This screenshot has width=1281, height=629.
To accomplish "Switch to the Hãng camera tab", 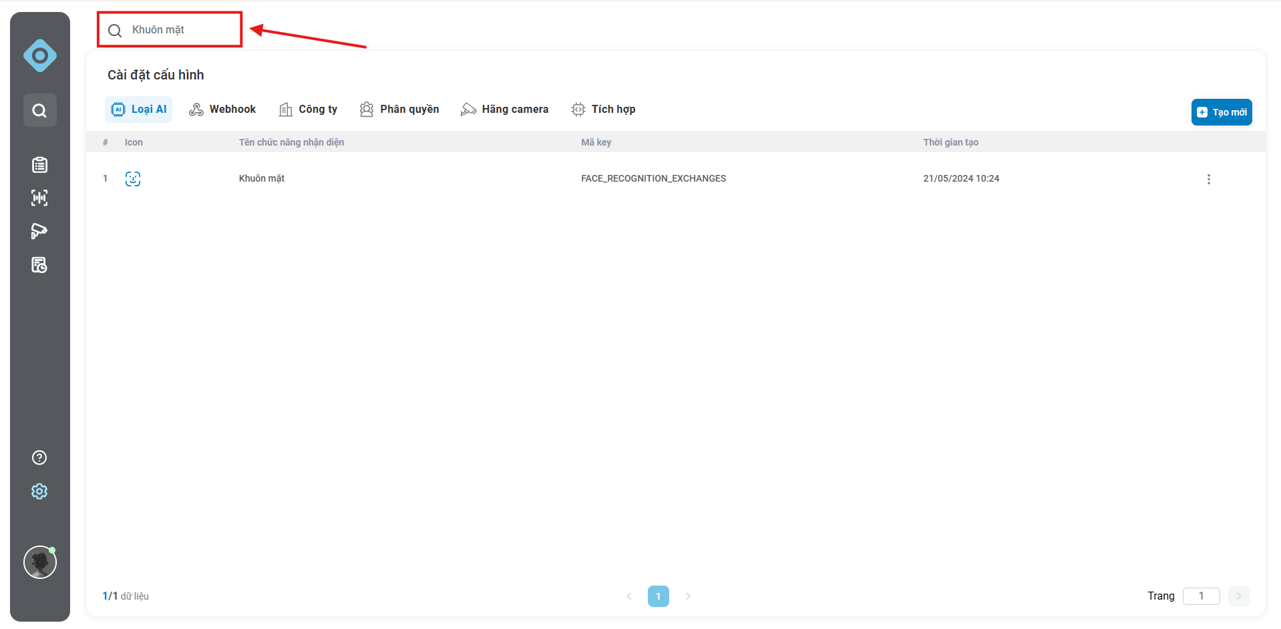I will [x=504, y=110].
